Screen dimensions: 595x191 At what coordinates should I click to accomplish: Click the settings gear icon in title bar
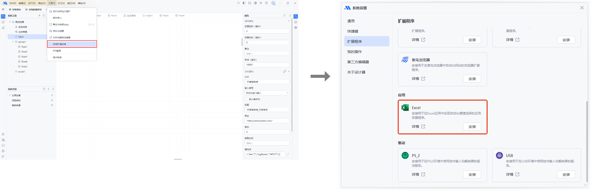[261, 3]
